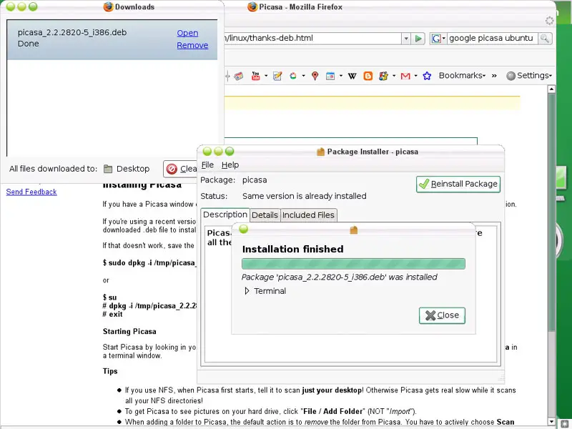The image size is (572, 429).
Task: Click the Reinstall Package button
Action: pyautogui.click(x=458, y=184)
